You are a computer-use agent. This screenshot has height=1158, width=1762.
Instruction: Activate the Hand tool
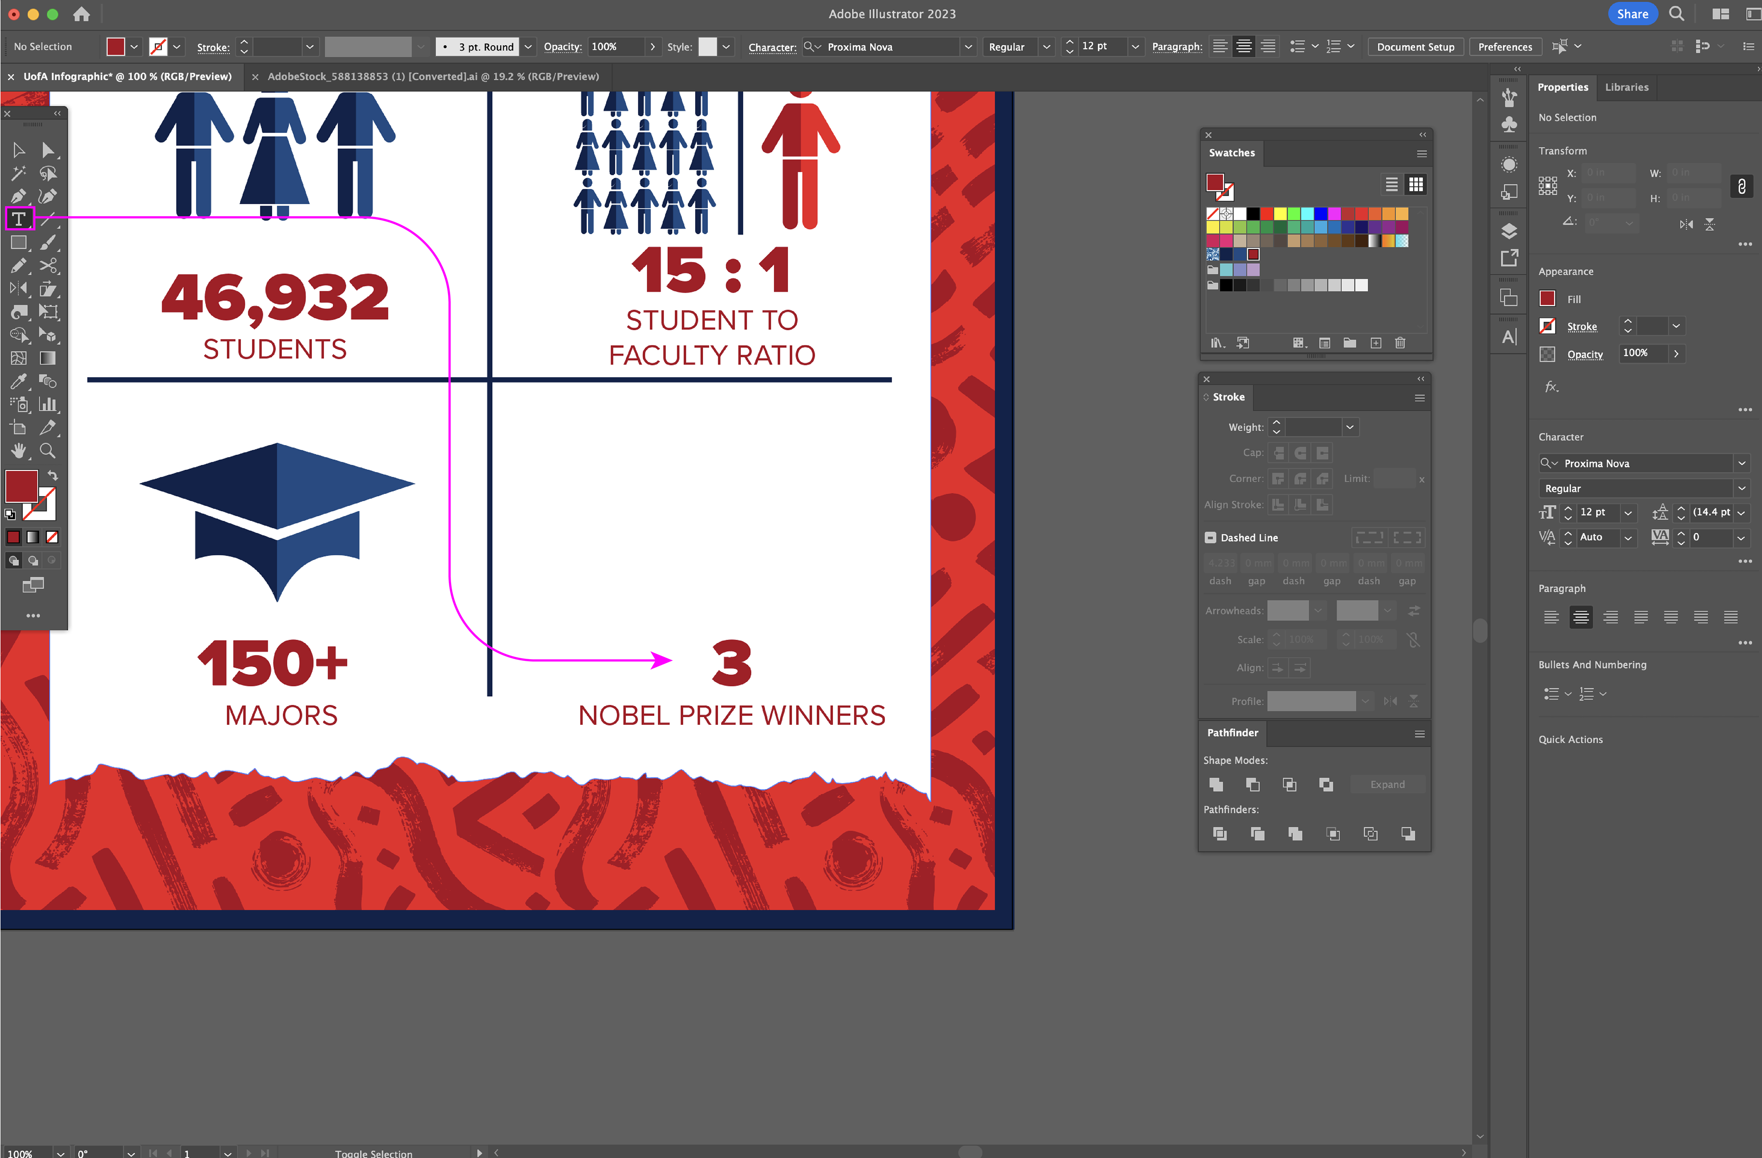coord(19,450)
